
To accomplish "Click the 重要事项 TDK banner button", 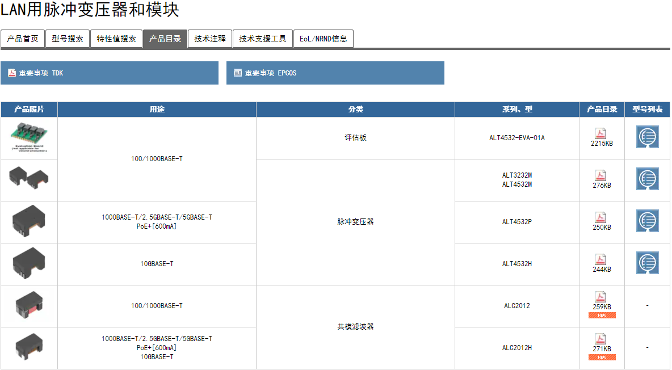I will pyautogui.click(x=110, y=73).
